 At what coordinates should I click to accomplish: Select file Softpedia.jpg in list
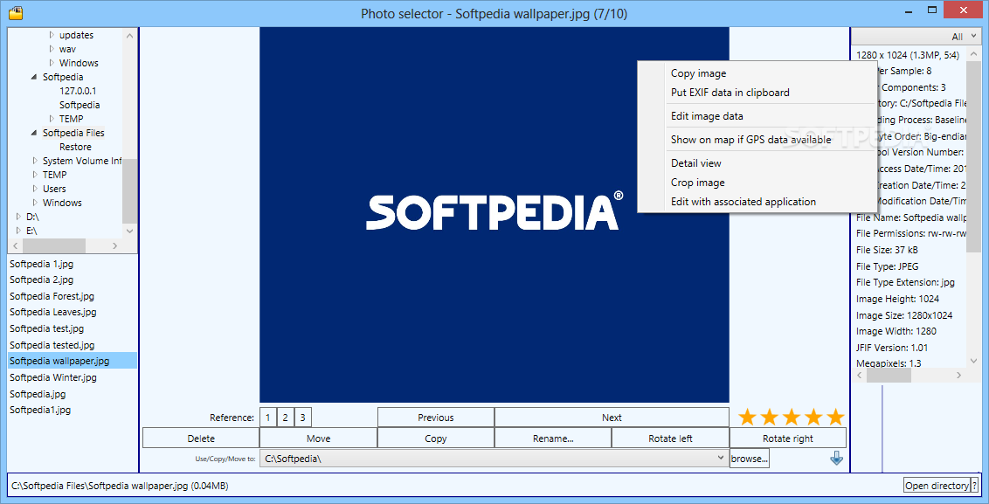[38, 394]
